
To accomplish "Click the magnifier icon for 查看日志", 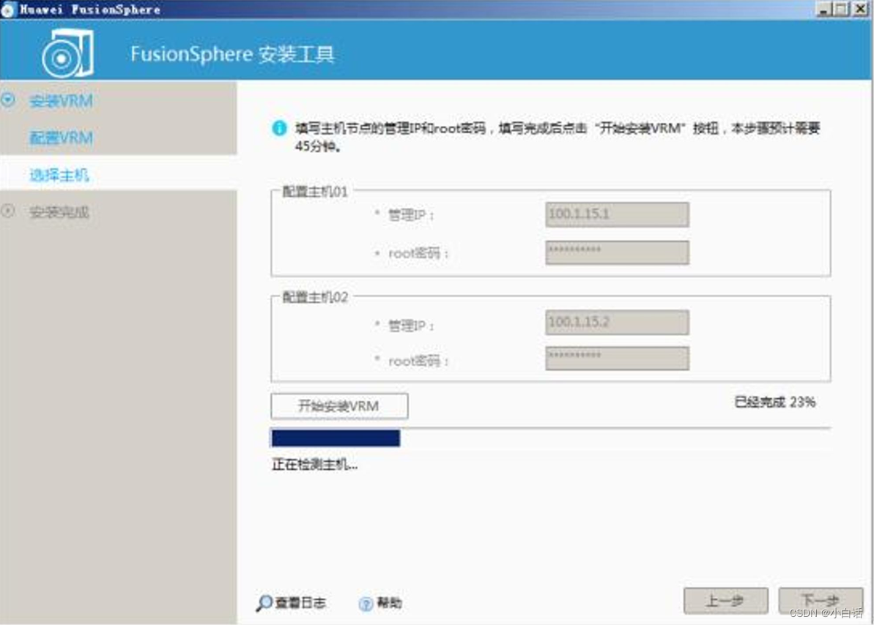I will [264, 603].
